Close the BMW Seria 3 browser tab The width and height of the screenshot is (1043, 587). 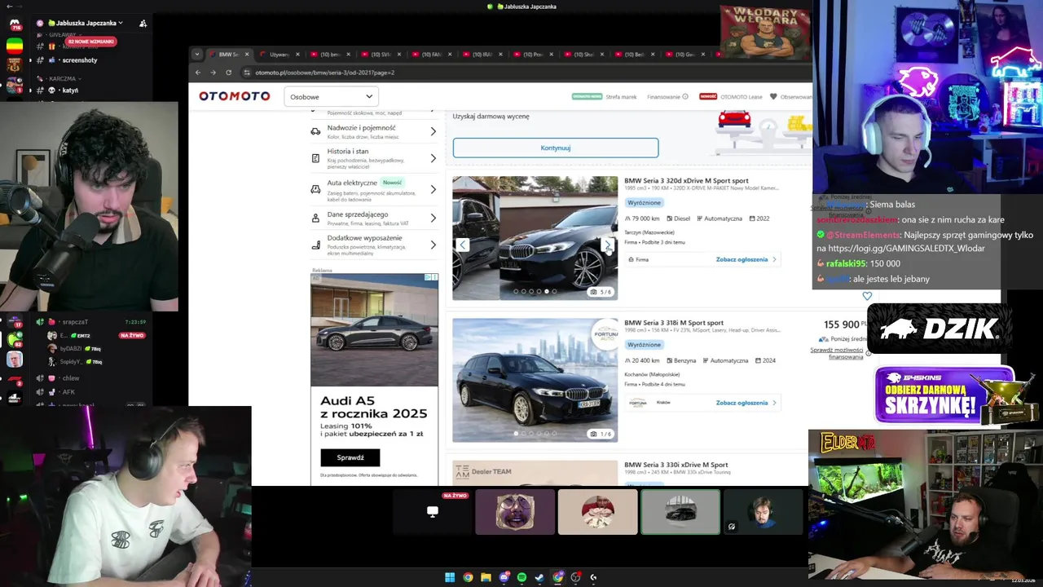click(x=247, y=55)
